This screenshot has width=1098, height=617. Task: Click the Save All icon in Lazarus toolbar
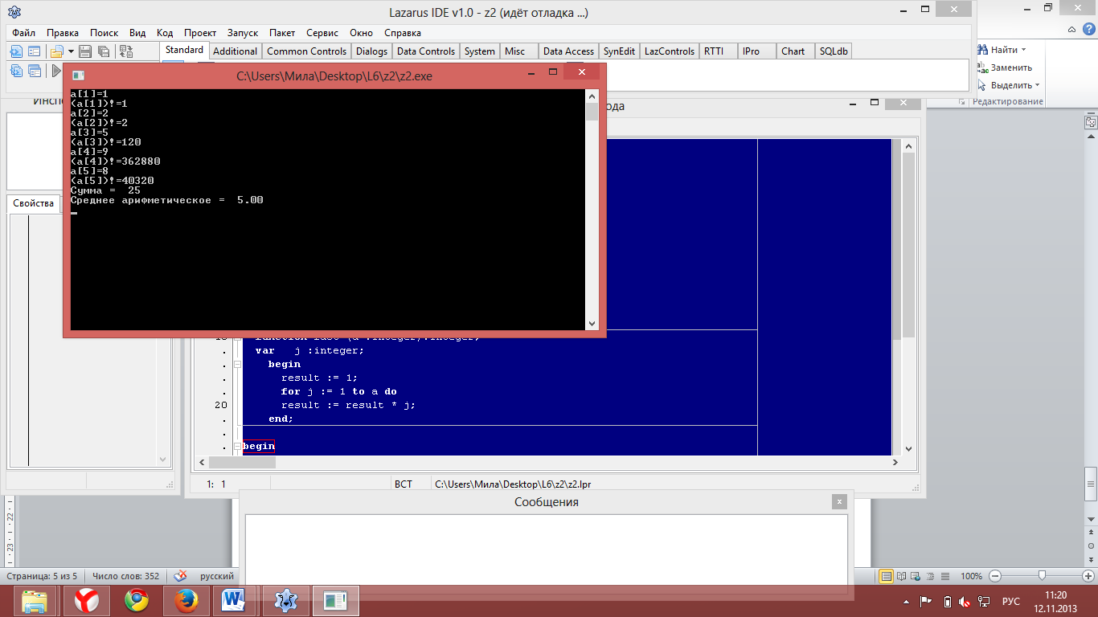pos(103,51)
